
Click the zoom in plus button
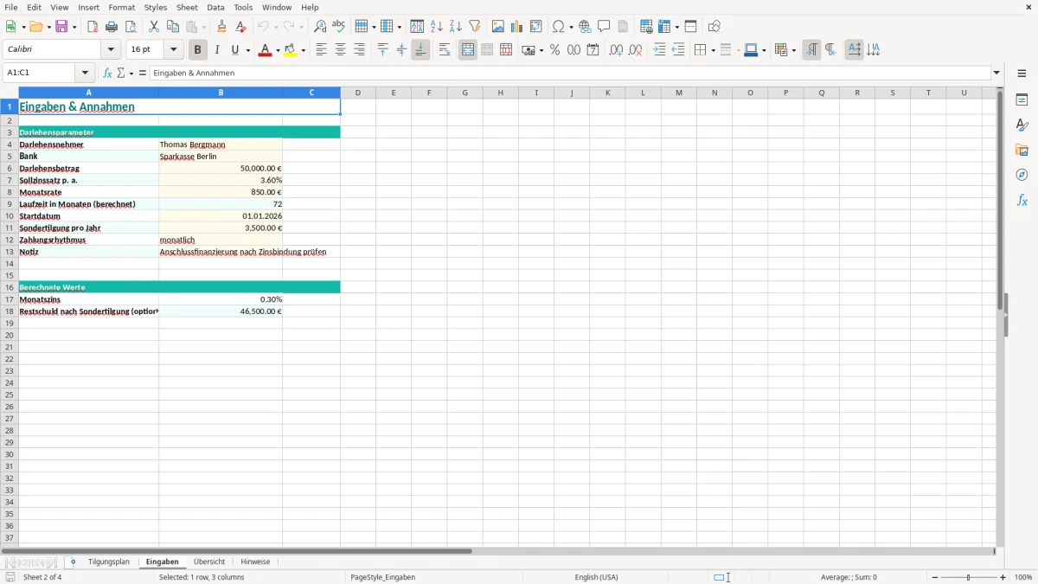pyautogui.click(x=1003, y=577)
